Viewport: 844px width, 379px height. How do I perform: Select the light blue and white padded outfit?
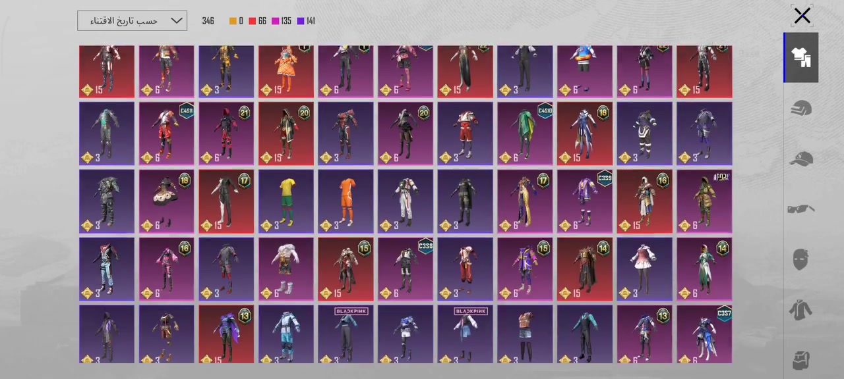286,334
